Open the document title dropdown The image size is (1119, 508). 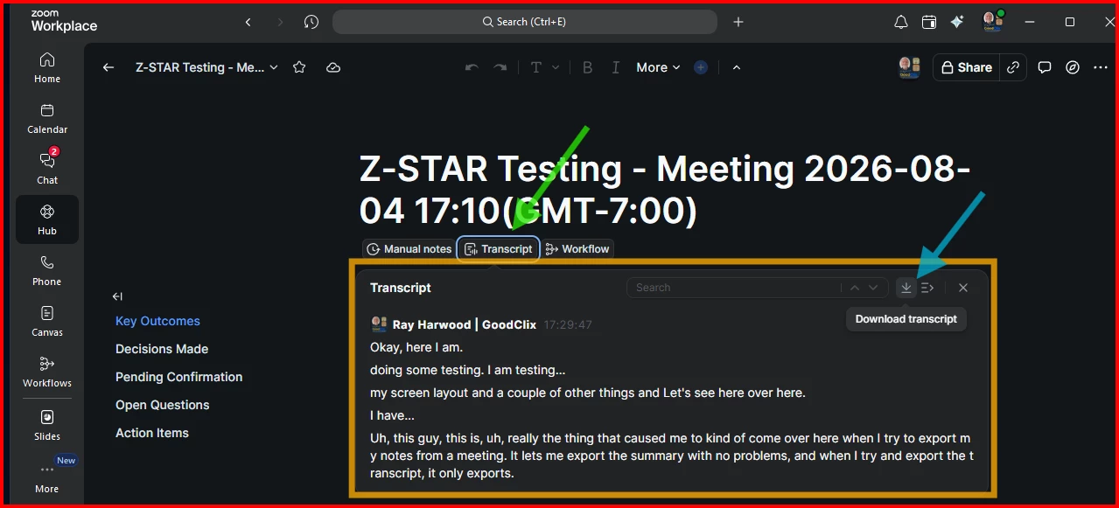point(274,67)
